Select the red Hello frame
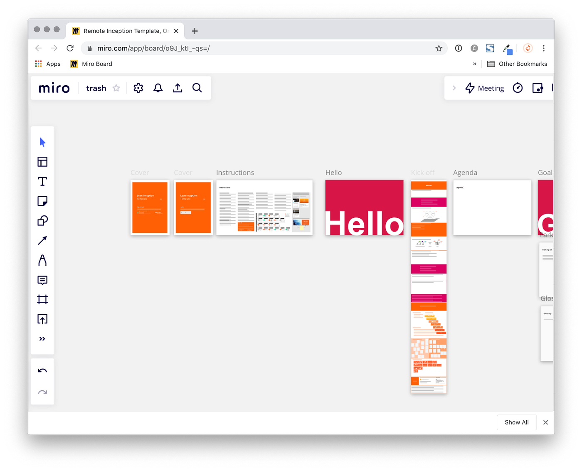The width and height of the screenshot is (582, 471). click(x=365, y=207)
